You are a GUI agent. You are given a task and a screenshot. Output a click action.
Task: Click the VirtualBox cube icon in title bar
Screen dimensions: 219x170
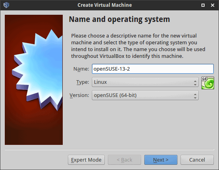(x=6, y=5)
